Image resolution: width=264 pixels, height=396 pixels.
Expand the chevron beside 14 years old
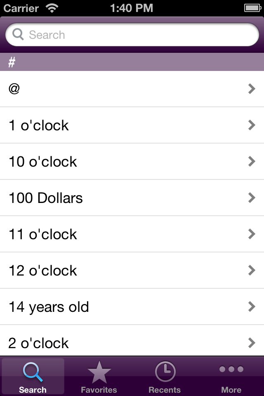[252, 306]
